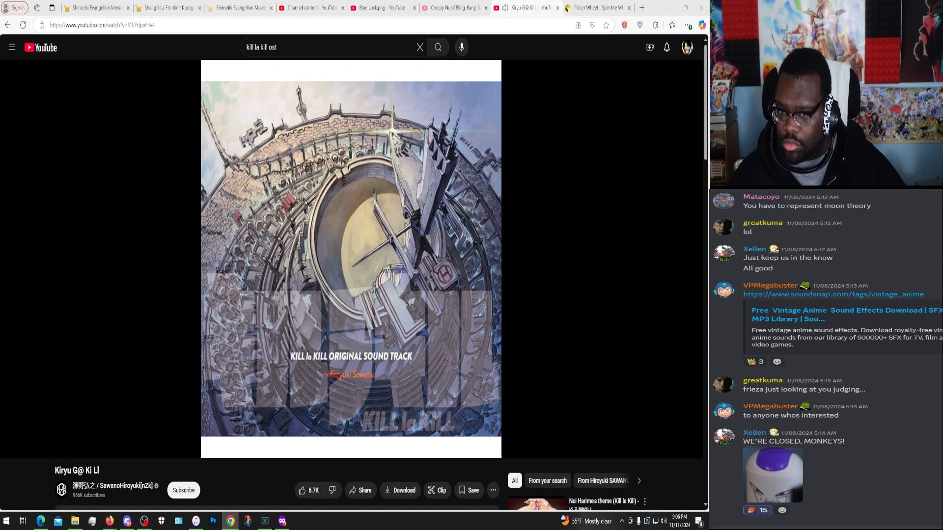The image size is (943, 530).
Task: Select the All filter chip
Action: [515, 481]
